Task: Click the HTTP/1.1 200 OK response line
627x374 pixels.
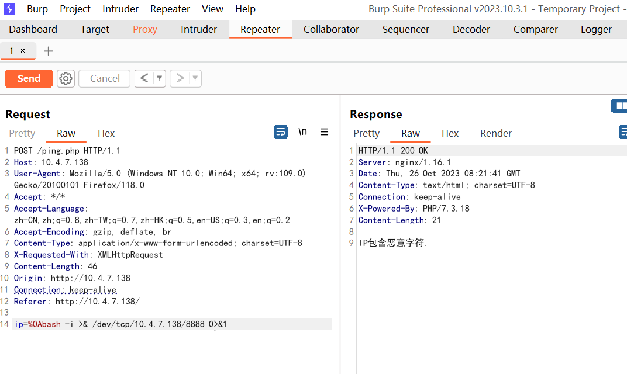Action: [392, 151]
